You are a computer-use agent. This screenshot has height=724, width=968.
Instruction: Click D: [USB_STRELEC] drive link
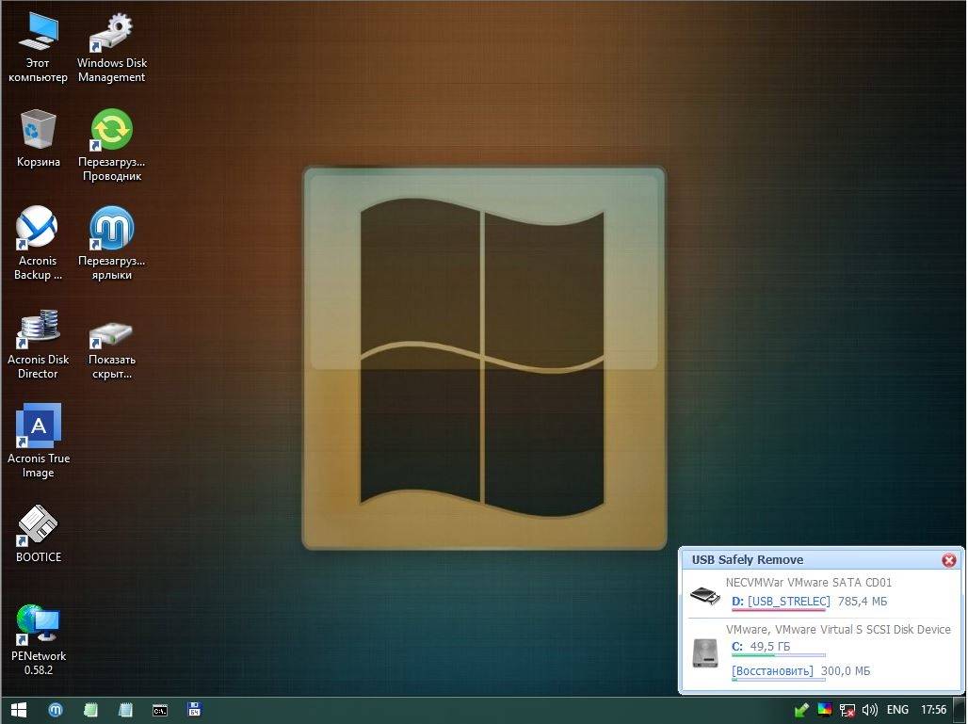click(x=781, y=602)
